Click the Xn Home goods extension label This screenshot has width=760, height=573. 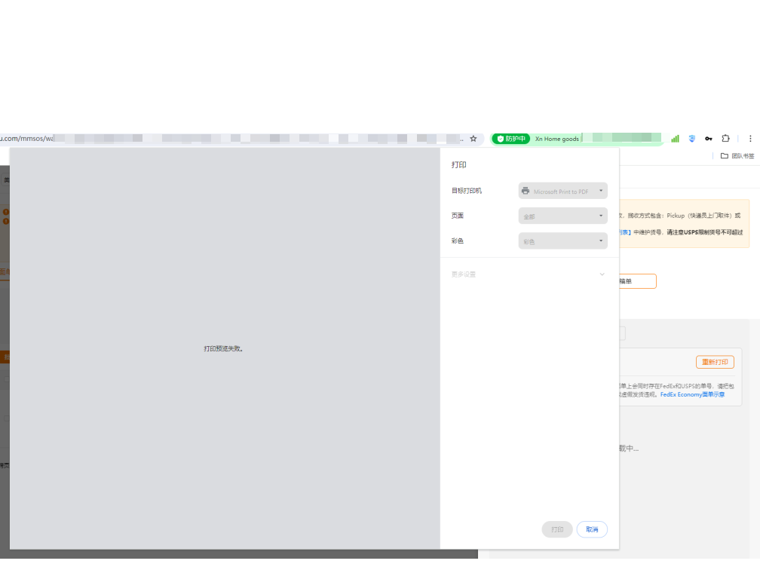[557, 139]
